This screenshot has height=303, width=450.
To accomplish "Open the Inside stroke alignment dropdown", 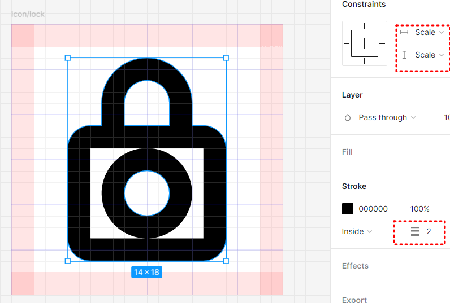I will [357, 231].
